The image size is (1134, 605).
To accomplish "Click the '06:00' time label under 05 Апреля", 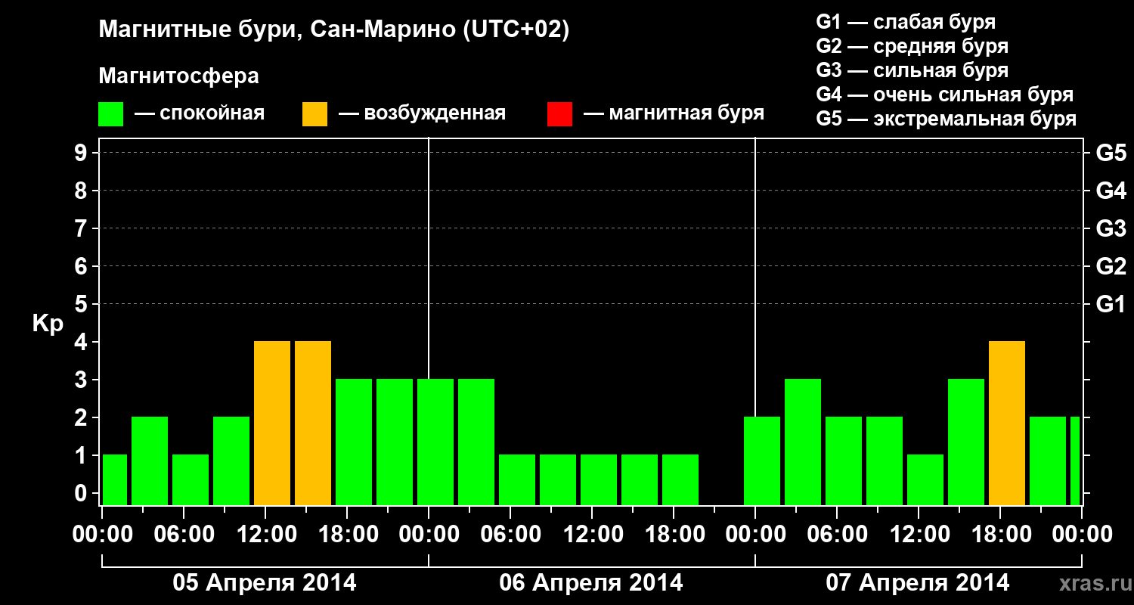I will click(184, 535).
